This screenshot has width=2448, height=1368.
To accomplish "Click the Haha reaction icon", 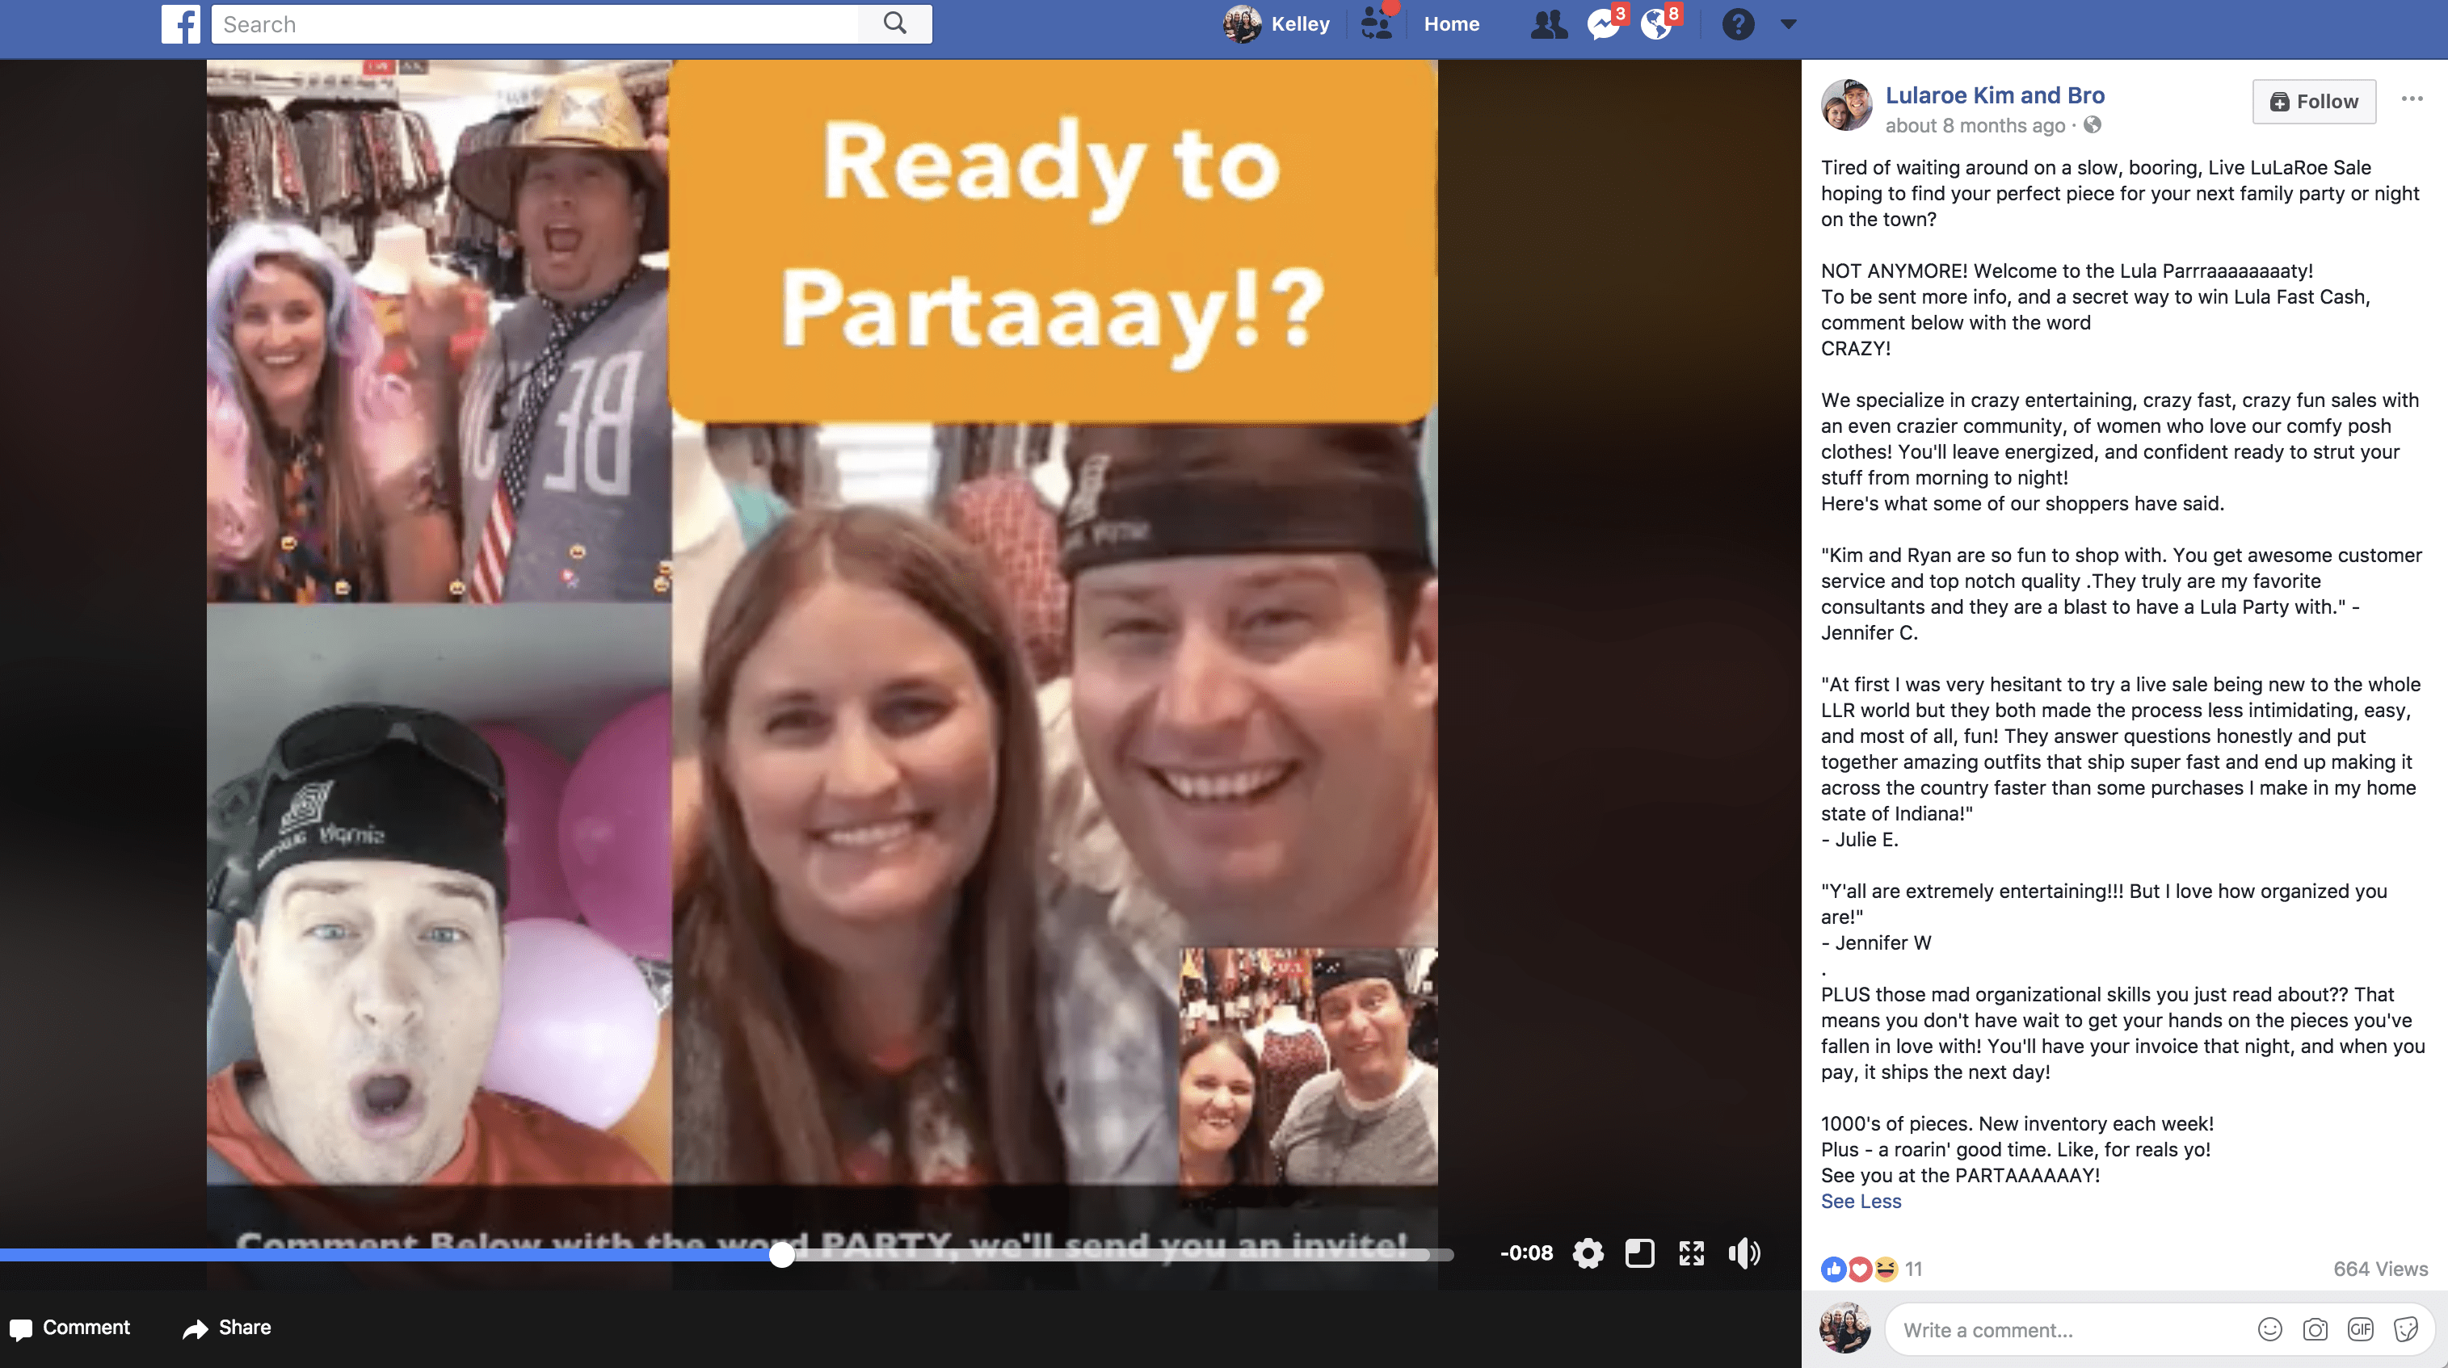I will click(1886, 1268).
